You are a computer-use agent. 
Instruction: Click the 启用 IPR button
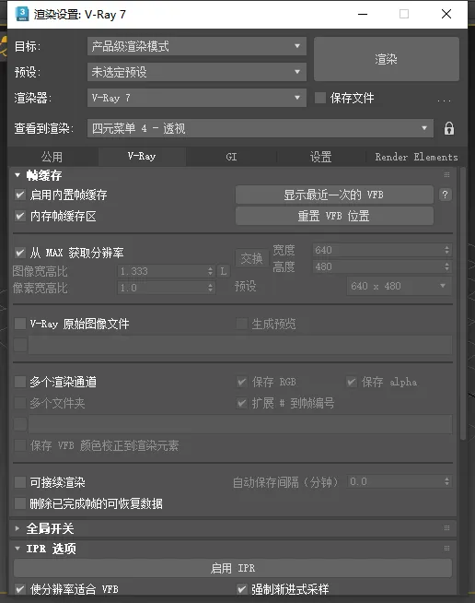[233, 568]
